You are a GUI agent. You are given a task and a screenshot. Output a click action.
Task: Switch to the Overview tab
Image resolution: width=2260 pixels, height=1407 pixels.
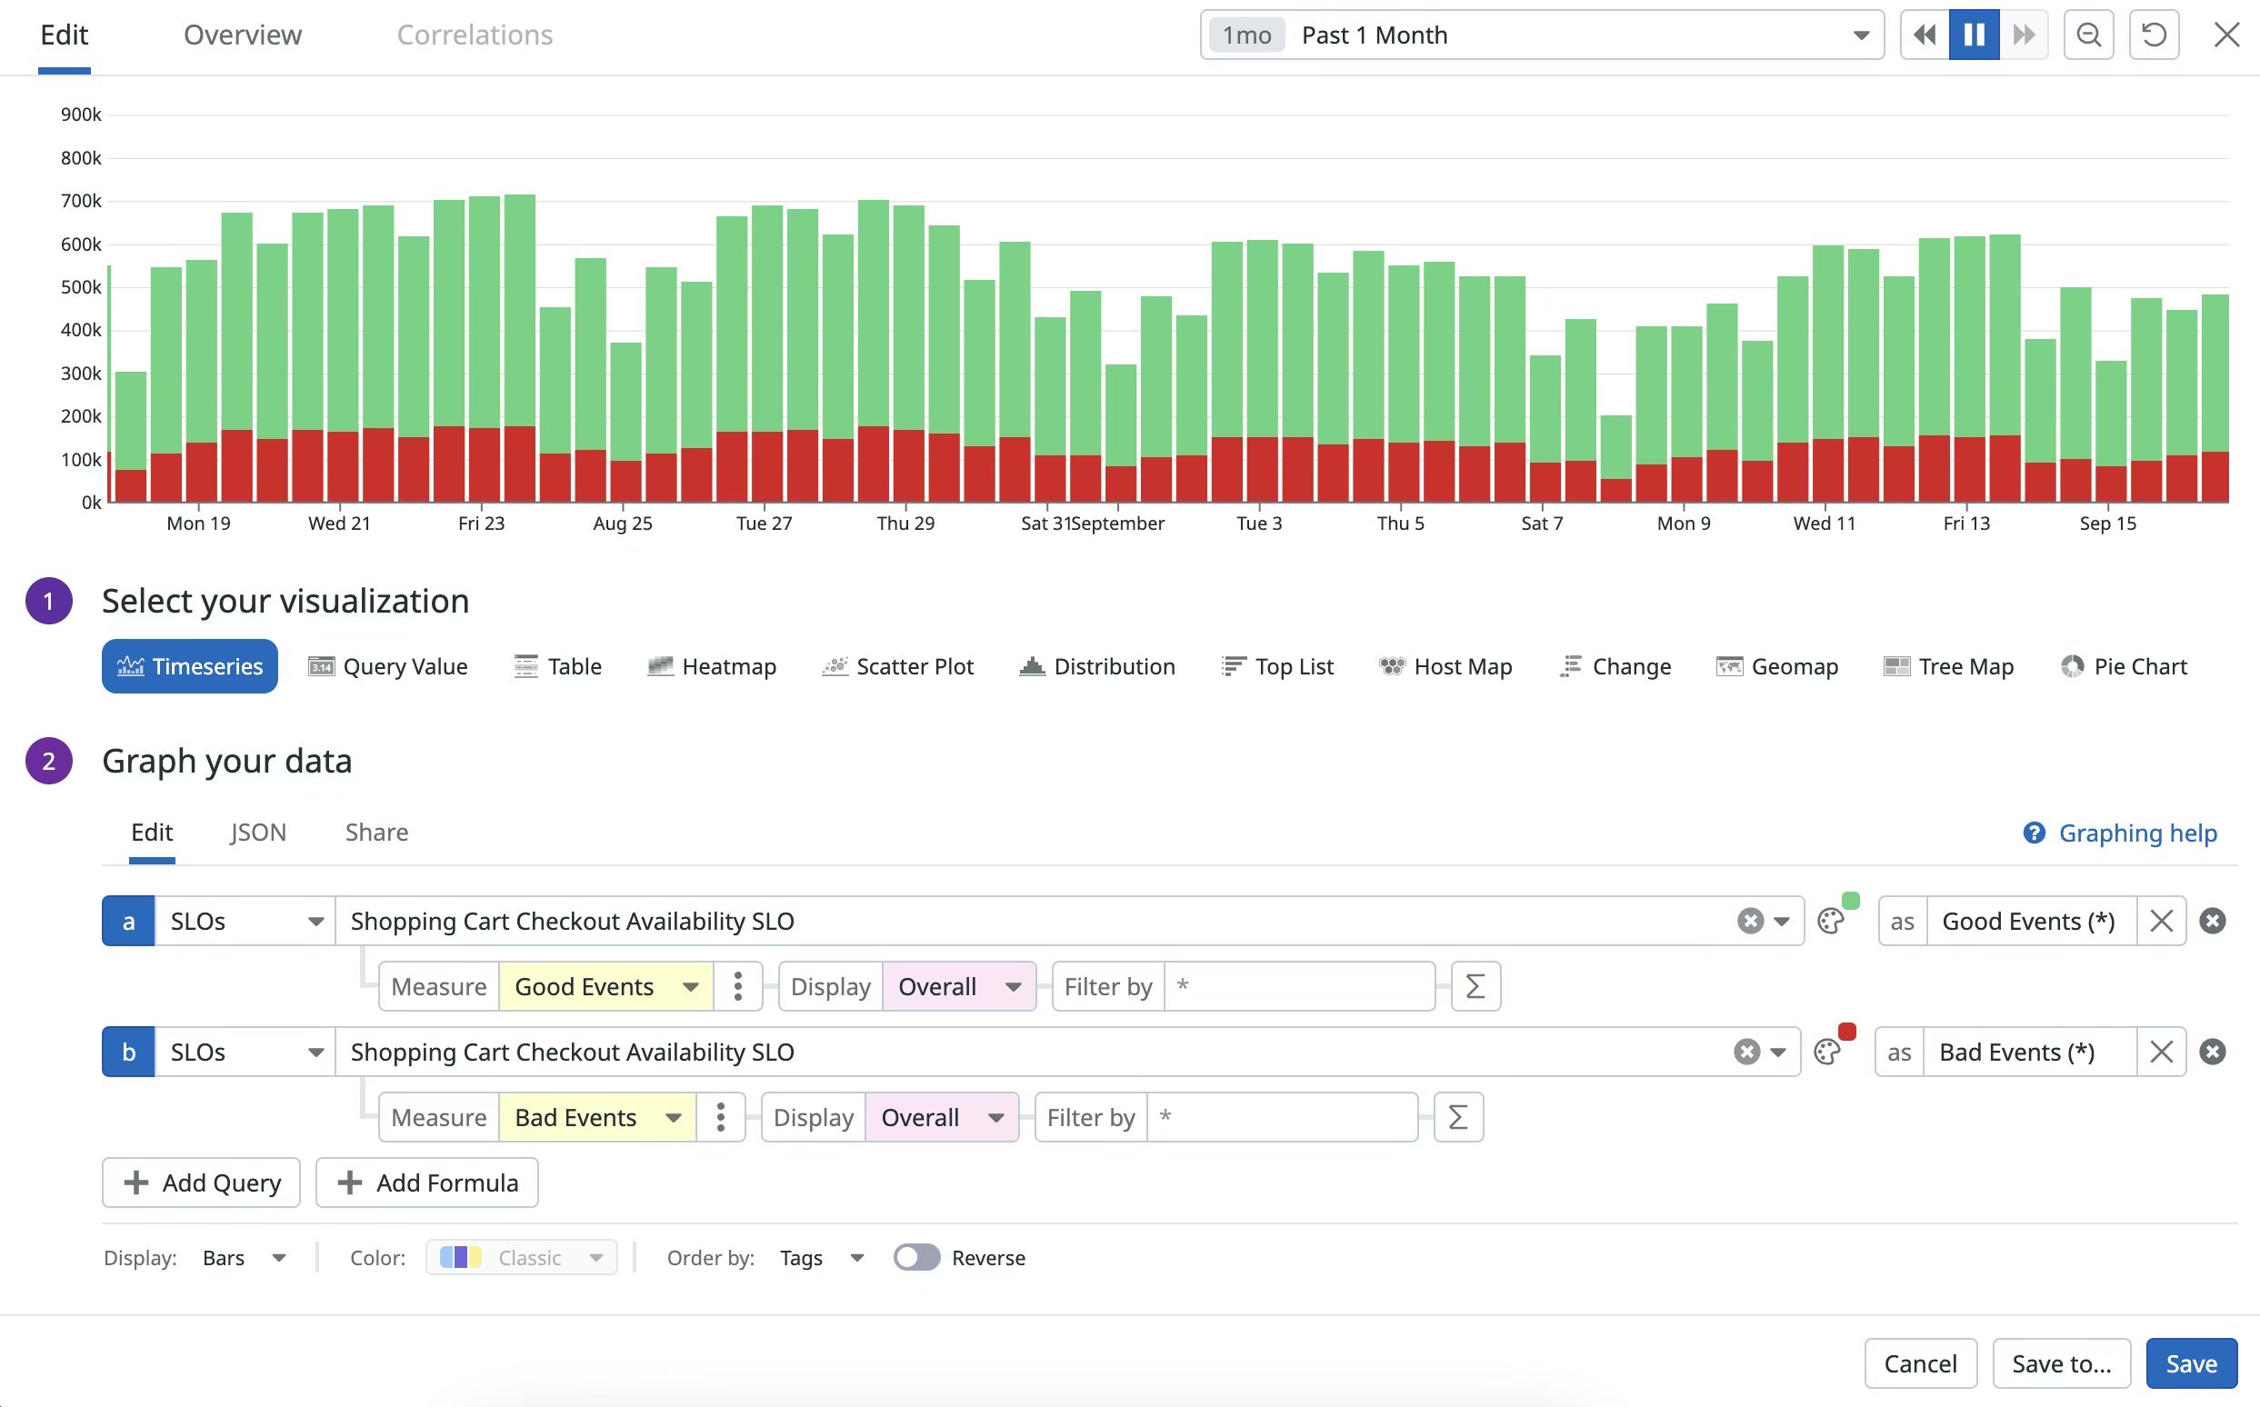(242, 35)
